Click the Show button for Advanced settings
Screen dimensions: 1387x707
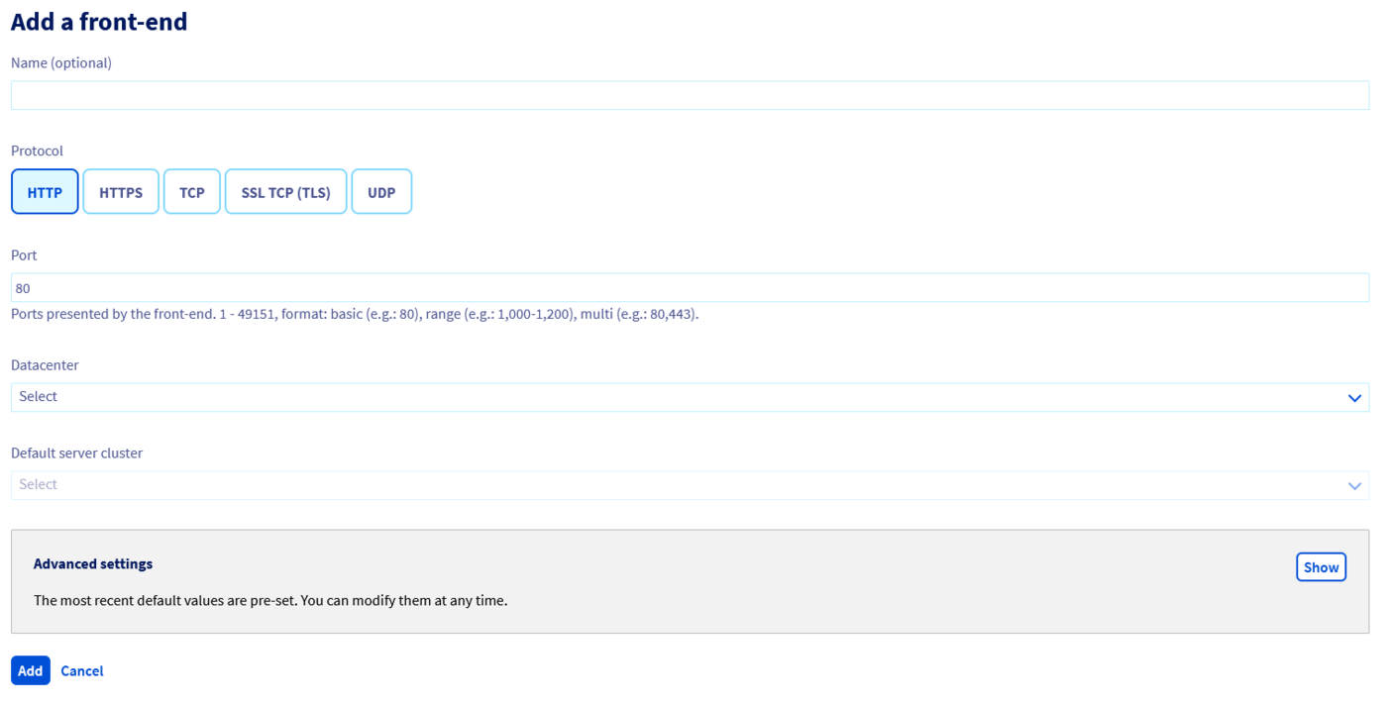[1322, 566]
